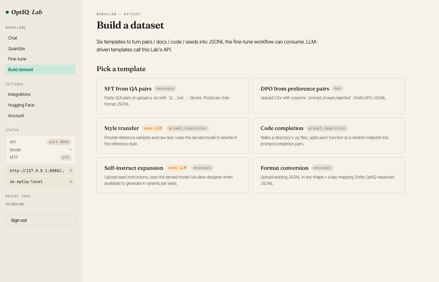Click the uses LLM tag on Style transfer
Viewport: 439px width, 282px height.
pos(153,128)
